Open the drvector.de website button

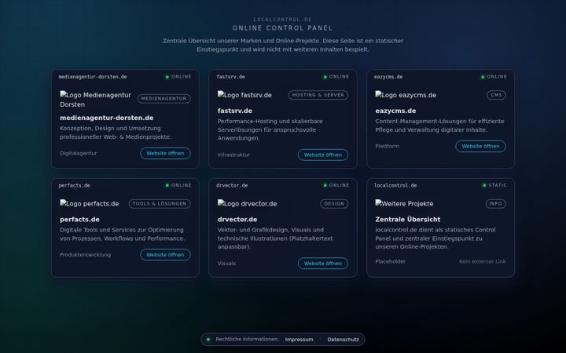[323, 264]
